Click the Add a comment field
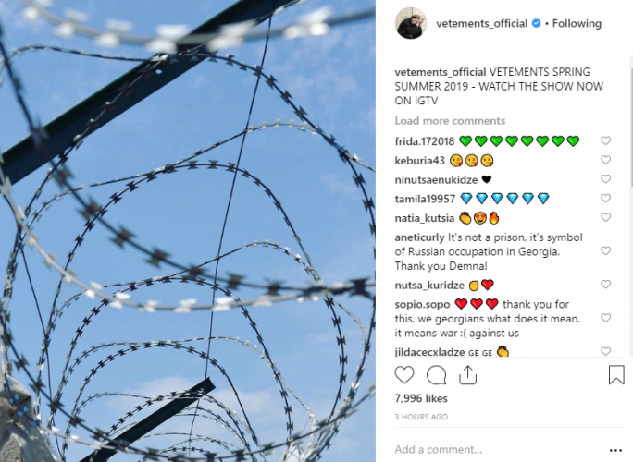Screen dimensions: 633x462 point(497,449)
